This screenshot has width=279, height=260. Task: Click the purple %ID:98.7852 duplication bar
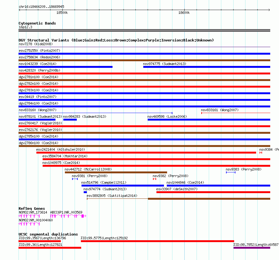[x=252, y=248]
